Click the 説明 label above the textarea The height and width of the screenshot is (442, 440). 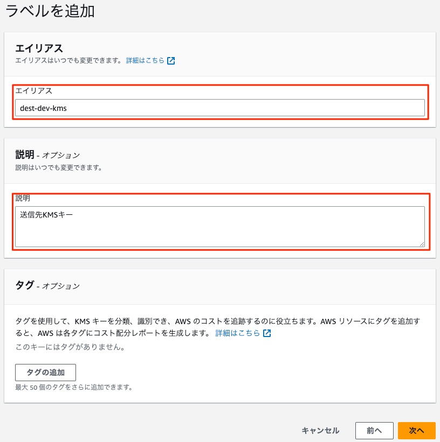[23, 198]
